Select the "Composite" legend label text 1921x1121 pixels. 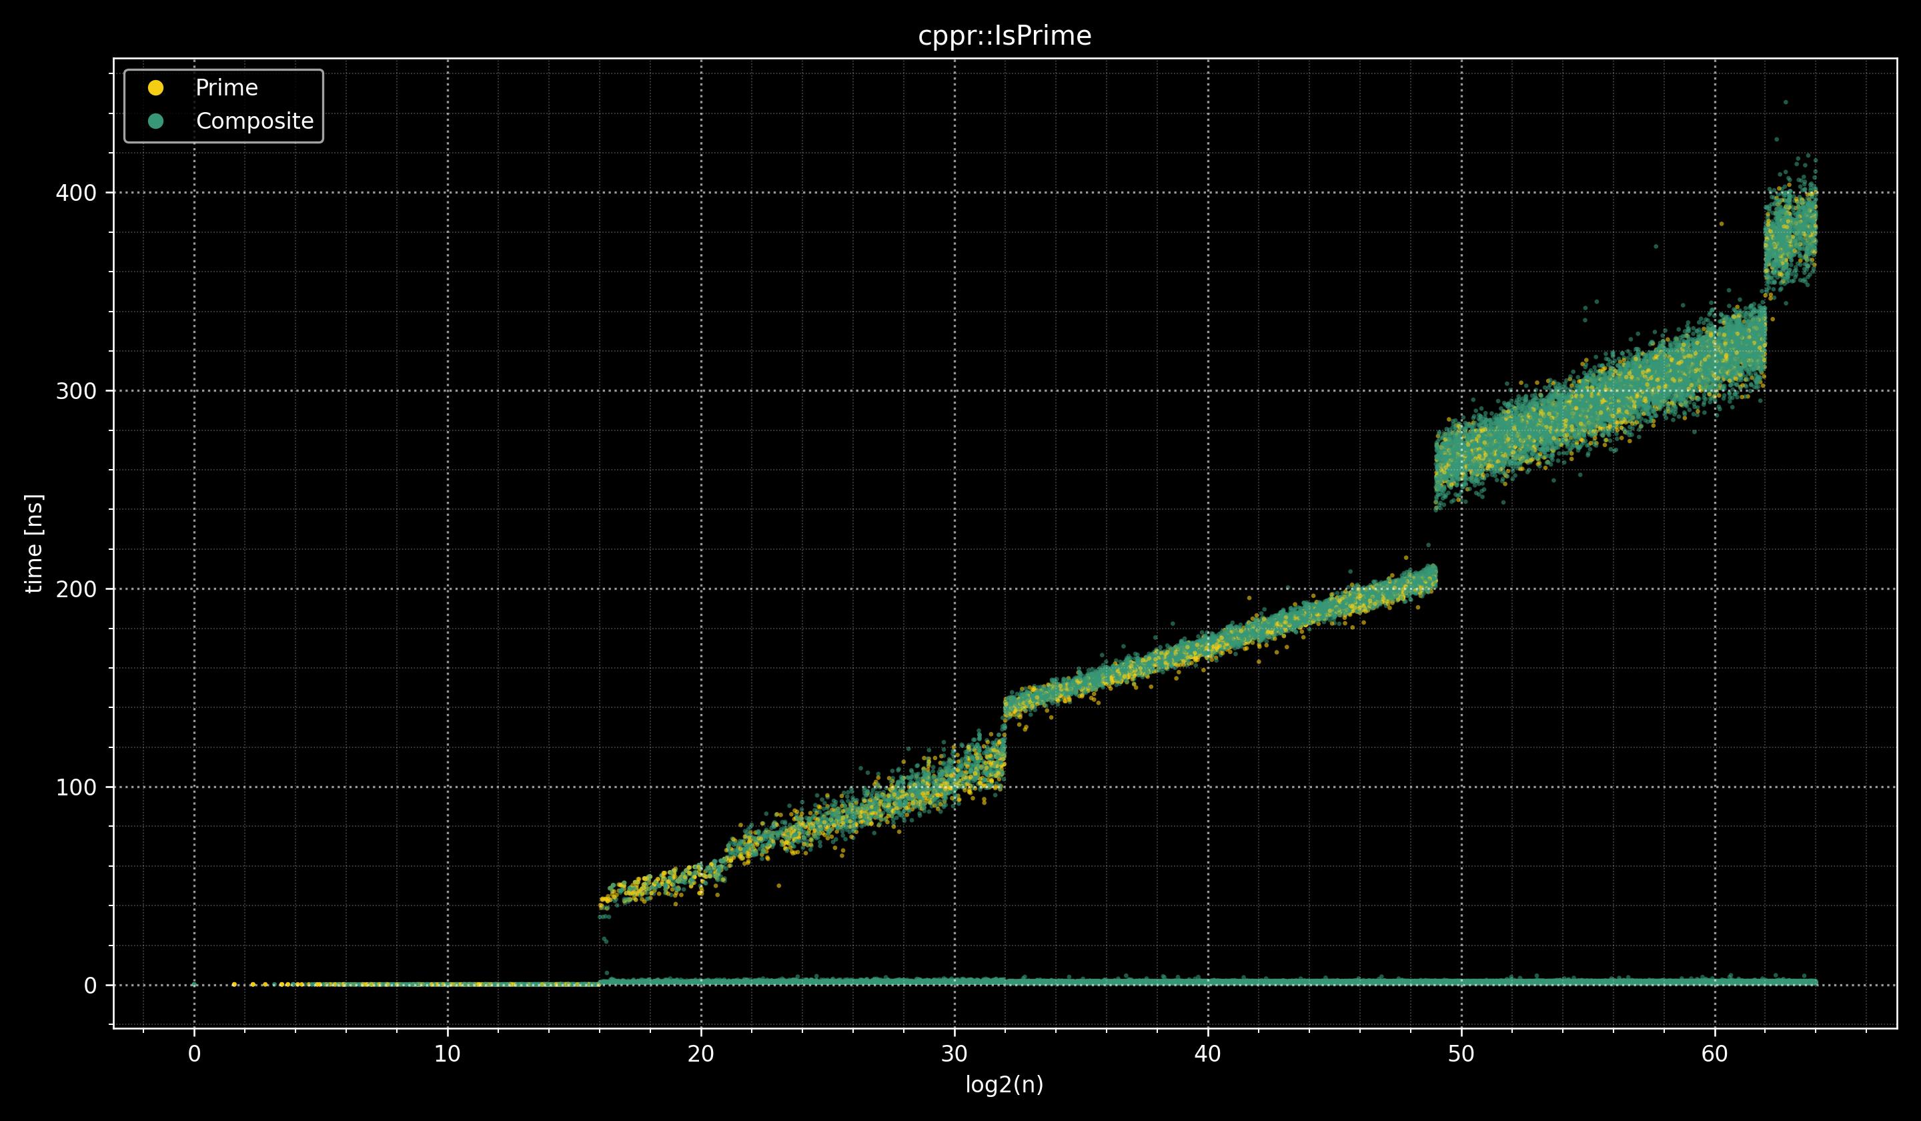point(255,121)
